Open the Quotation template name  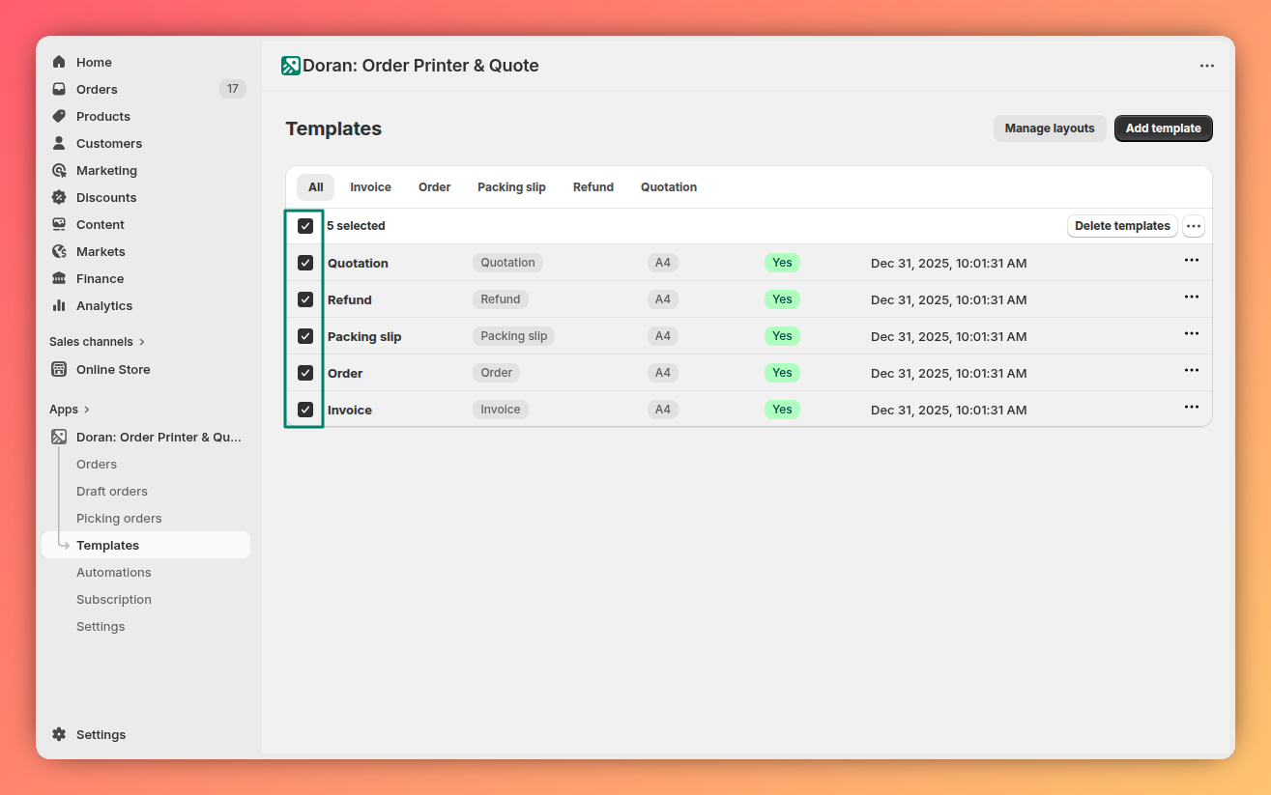pyautogui.click(x=358, y=263)
